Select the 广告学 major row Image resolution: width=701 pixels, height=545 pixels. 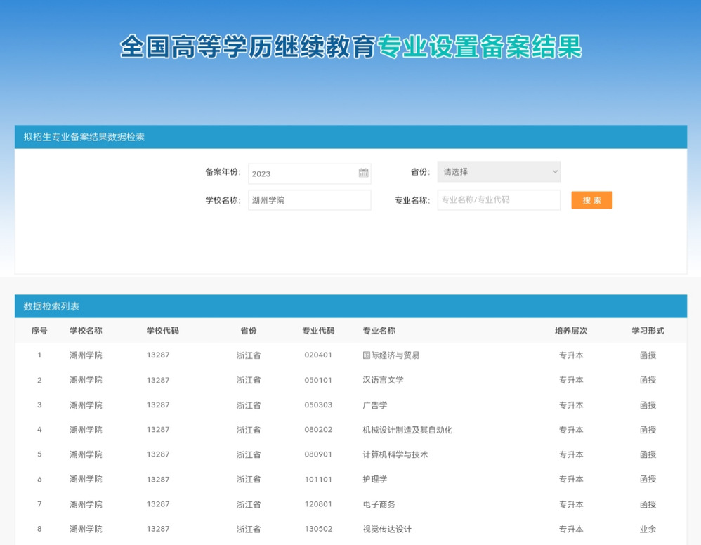(x=374, y=405)
